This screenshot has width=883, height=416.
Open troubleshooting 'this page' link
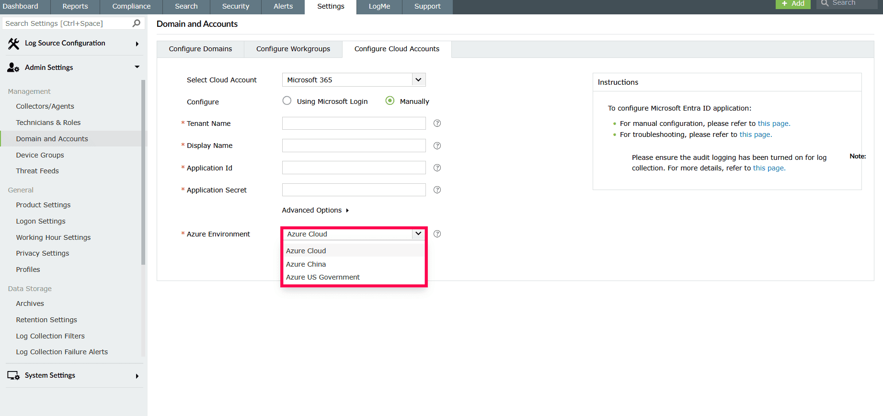click(x=756, y=135)
